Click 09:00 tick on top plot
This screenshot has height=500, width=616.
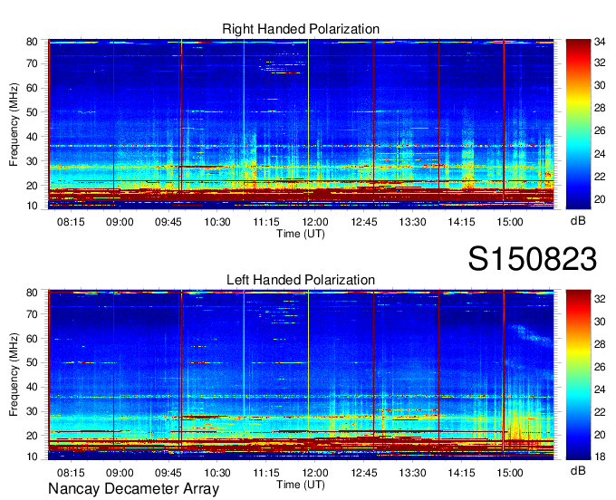tap(120, 222)
